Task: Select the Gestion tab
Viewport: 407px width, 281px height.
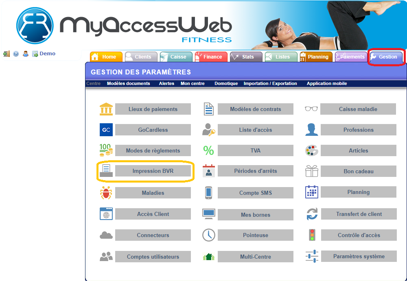Action: coord(386,57)
